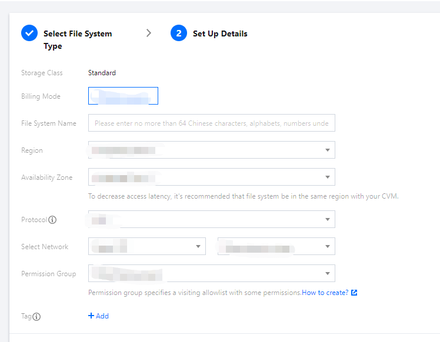
Task: Click the Add tag link text
Action: click(102, 316)
